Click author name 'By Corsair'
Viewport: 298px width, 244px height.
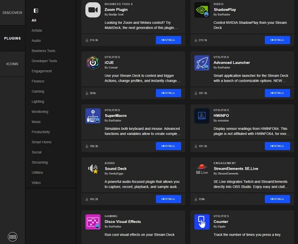click(x=111, y=67)
